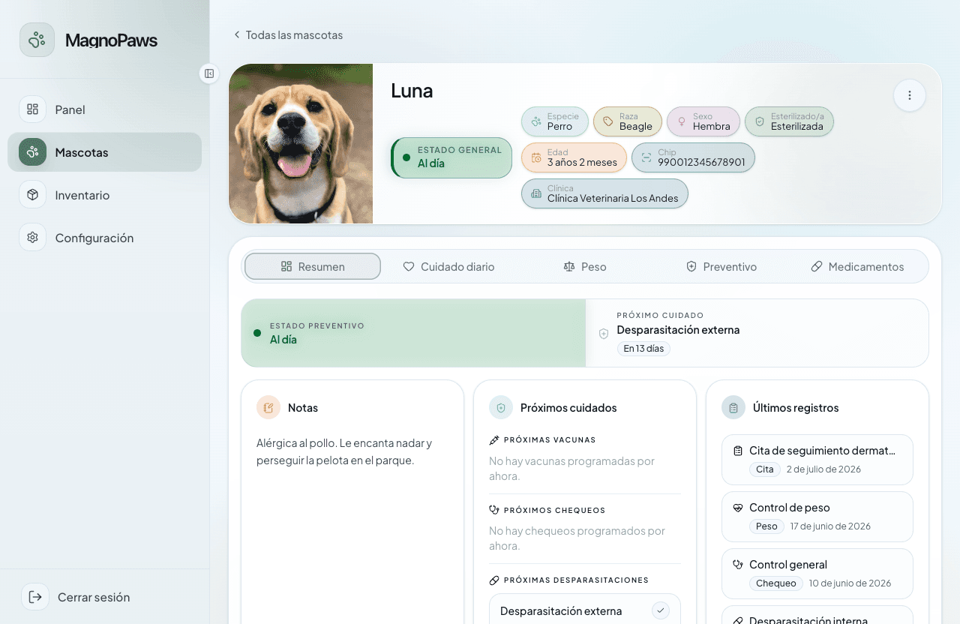Open the Control de peso record card
Screen dimensions: 960x624
[x=817, y=517]
